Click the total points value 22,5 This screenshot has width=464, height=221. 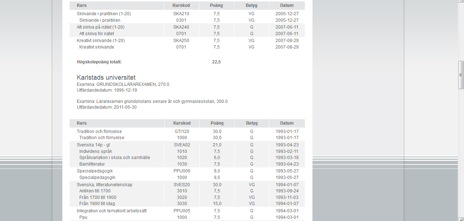pos(216,62)
